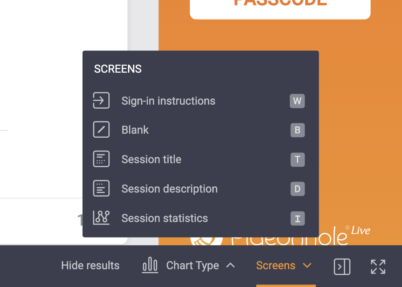Click the Session description icon
The image size is (402, 287).
[x=101, y=189]
